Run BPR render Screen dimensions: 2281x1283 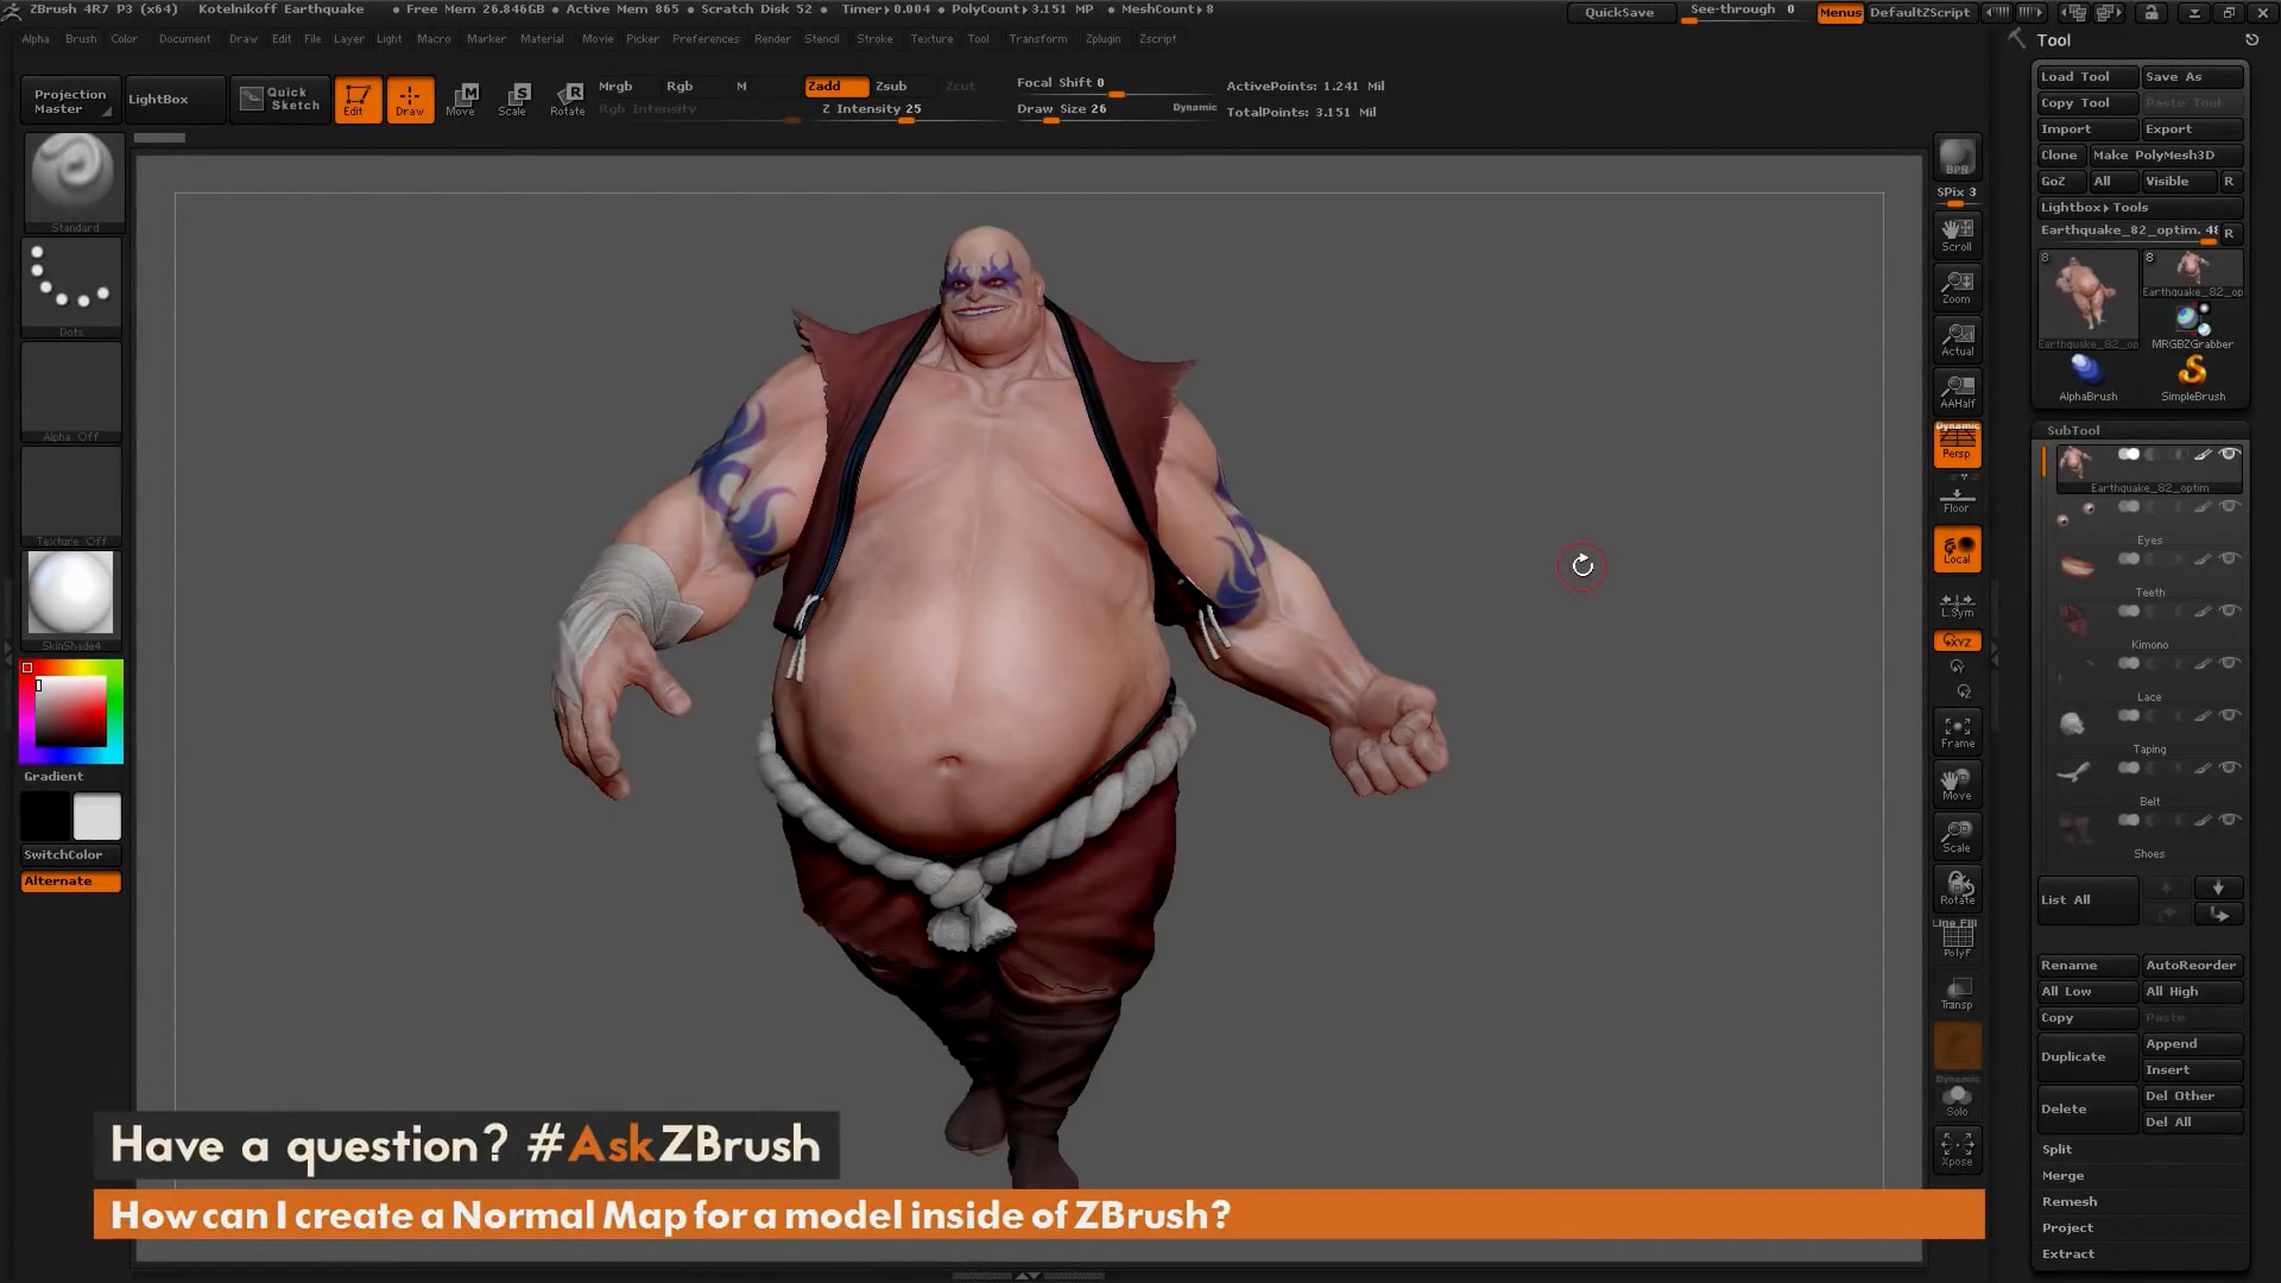pyautogui.click(x=1957, y=158)
